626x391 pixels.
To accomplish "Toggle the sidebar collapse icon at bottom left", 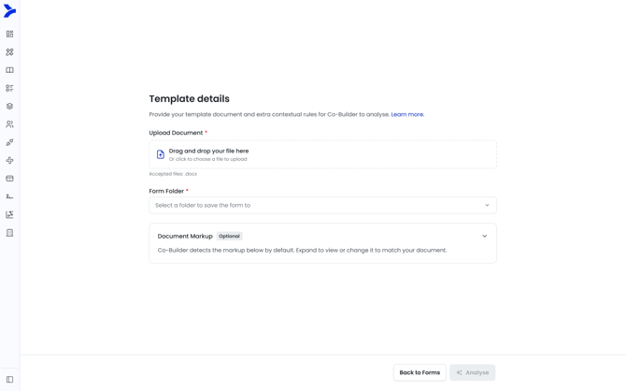I will click(9, 380).
